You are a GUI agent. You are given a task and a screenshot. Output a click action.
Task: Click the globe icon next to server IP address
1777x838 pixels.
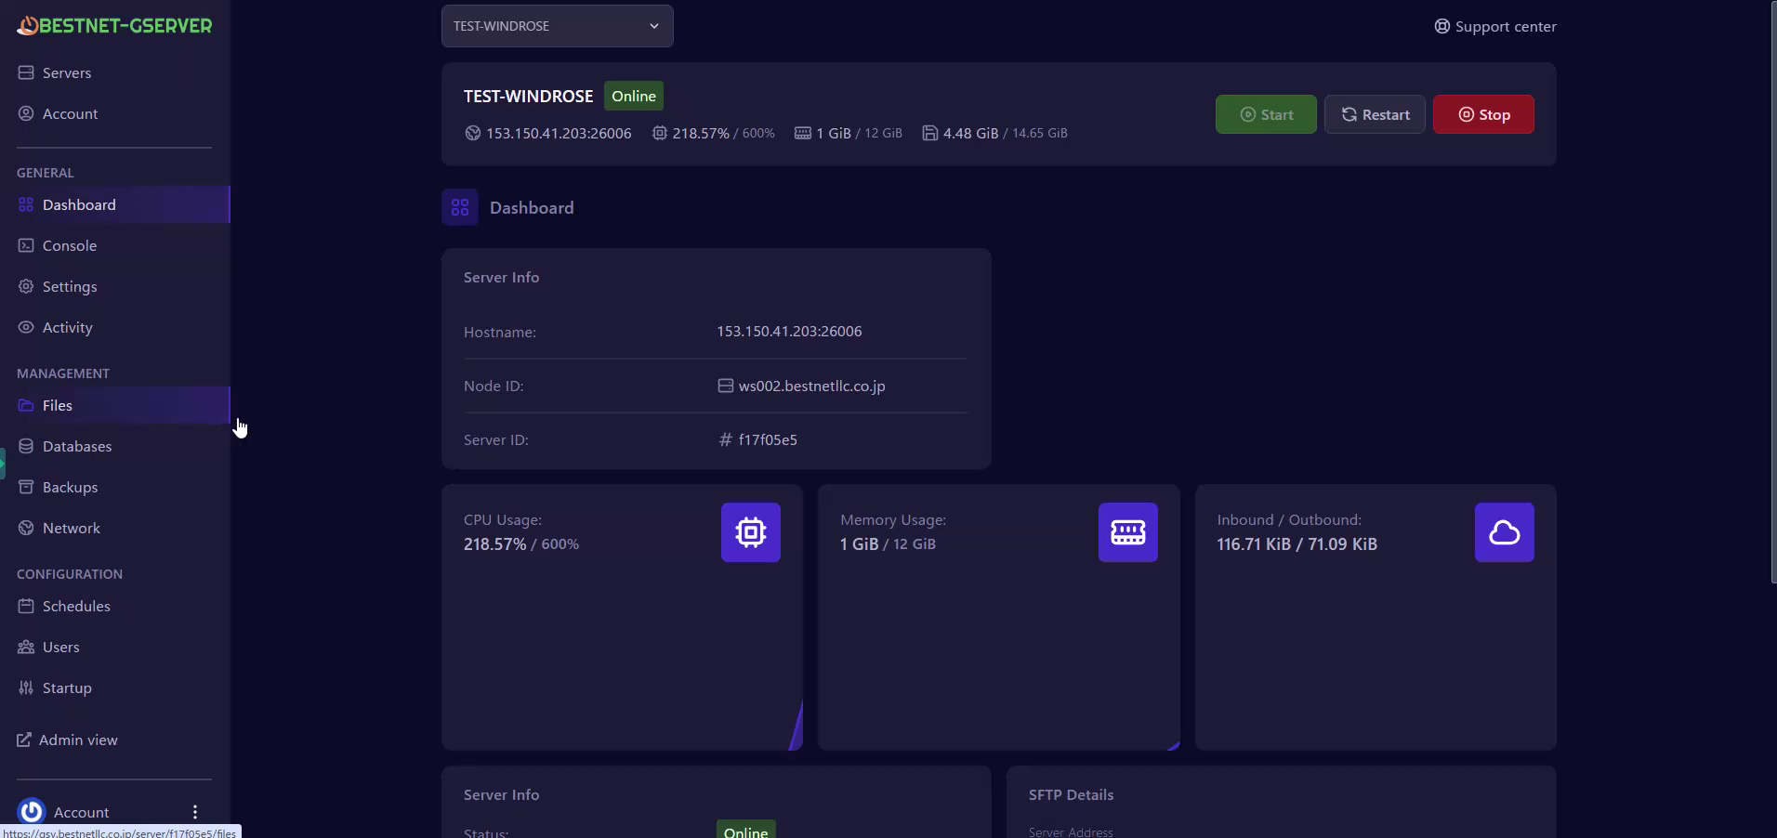[473, 133]
